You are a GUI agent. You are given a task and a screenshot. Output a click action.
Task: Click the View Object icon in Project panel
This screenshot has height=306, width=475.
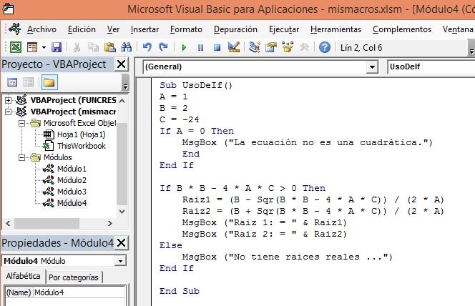(28, 82)
